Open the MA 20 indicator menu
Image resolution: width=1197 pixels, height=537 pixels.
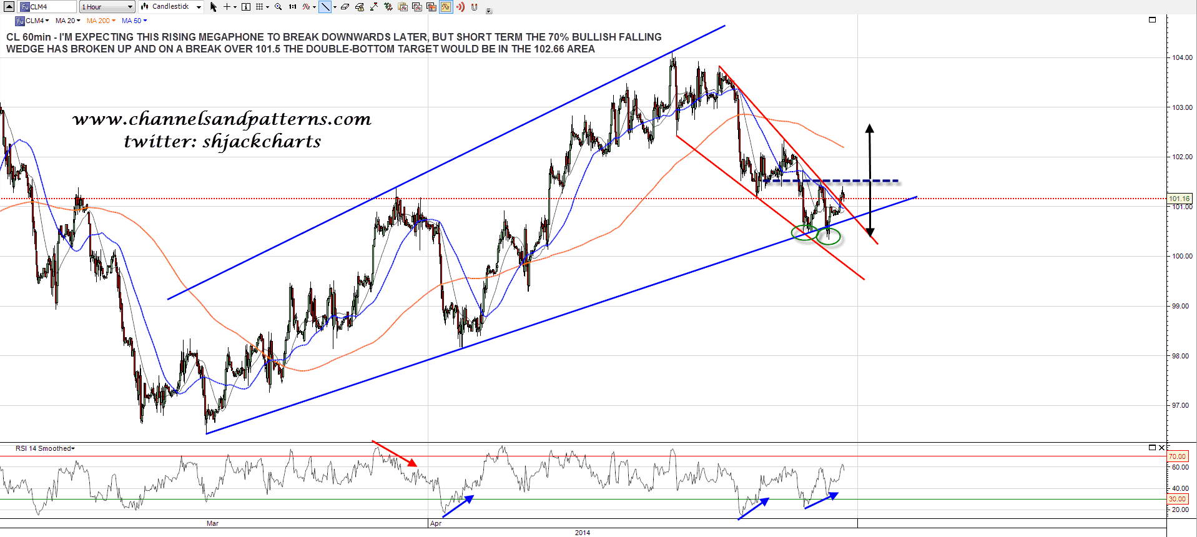click(67, 21)
